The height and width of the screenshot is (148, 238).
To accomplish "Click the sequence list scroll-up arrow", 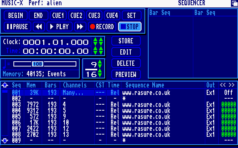I will coord(5,85).
